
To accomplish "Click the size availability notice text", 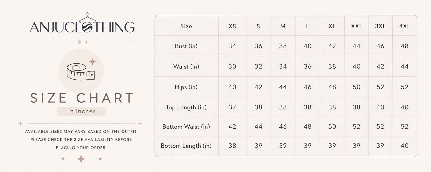I will coord(81,139).
